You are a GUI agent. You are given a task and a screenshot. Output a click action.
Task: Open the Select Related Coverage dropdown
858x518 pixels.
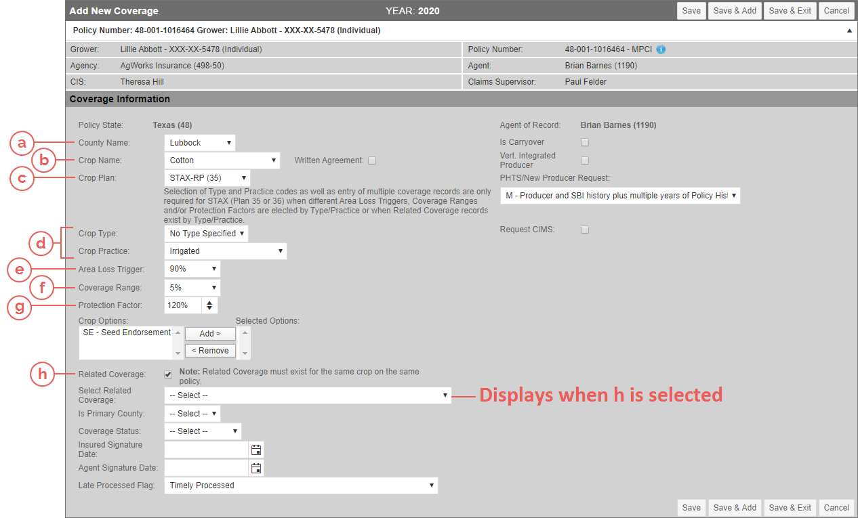pos(308,395)
